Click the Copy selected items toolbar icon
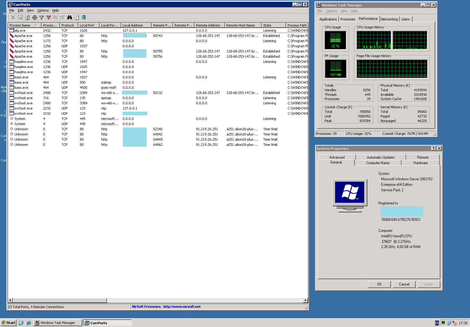 point(55,18)
